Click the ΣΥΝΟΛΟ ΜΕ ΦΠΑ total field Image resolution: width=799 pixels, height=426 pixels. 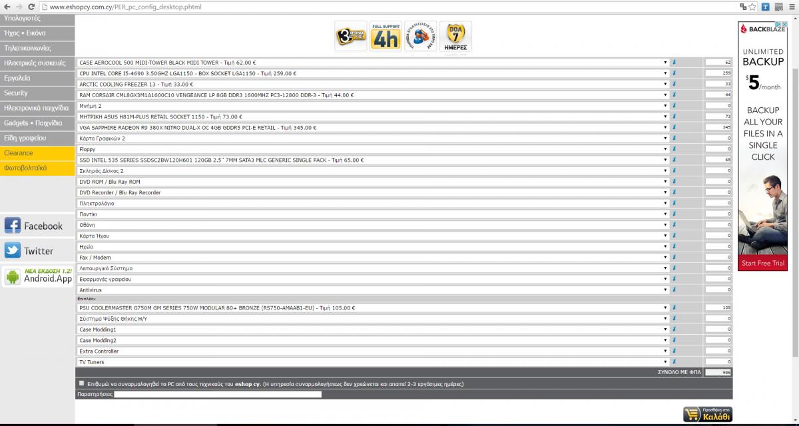[x=718, y=373]
